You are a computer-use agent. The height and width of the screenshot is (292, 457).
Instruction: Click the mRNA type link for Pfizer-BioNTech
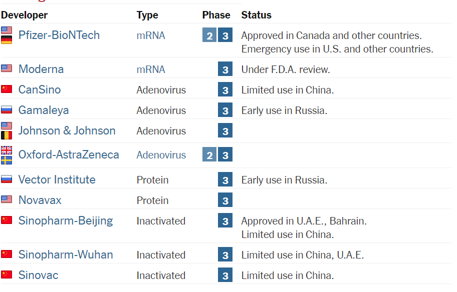point(151,35)
